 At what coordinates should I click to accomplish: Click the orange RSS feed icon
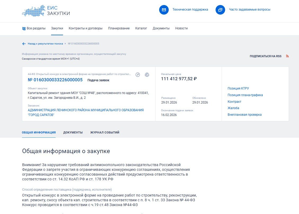click(287, 56)
